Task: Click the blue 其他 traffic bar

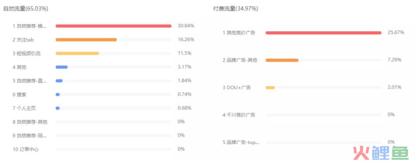Action: pos(62,67)
